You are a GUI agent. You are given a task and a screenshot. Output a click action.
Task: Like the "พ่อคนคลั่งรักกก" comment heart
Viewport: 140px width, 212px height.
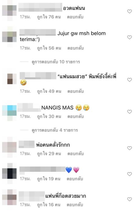click(129, 148)
